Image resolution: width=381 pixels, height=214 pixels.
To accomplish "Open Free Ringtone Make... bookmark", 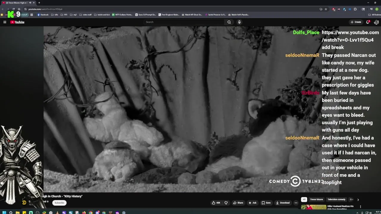I will tap(169, 15).
